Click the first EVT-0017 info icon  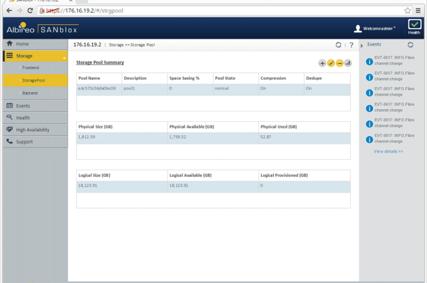[370, 61]
